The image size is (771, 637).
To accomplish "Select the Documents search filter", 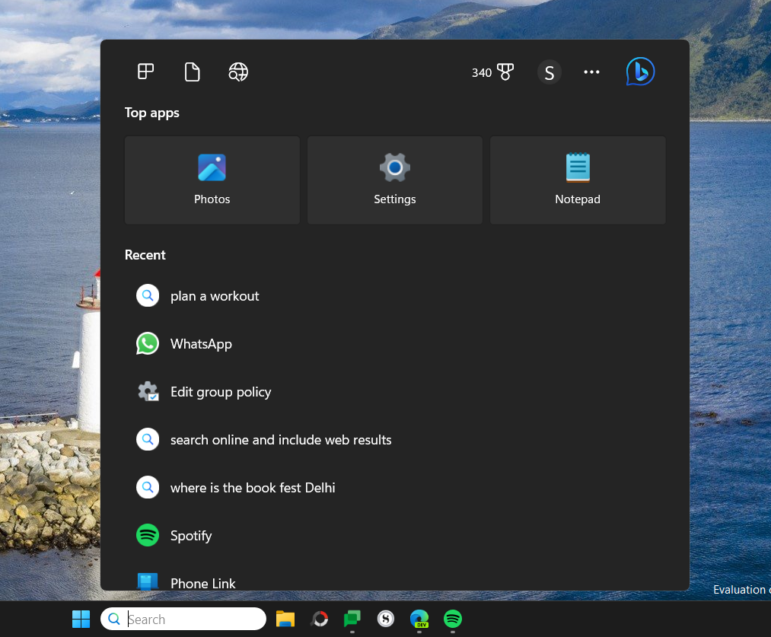I will 192,72.
